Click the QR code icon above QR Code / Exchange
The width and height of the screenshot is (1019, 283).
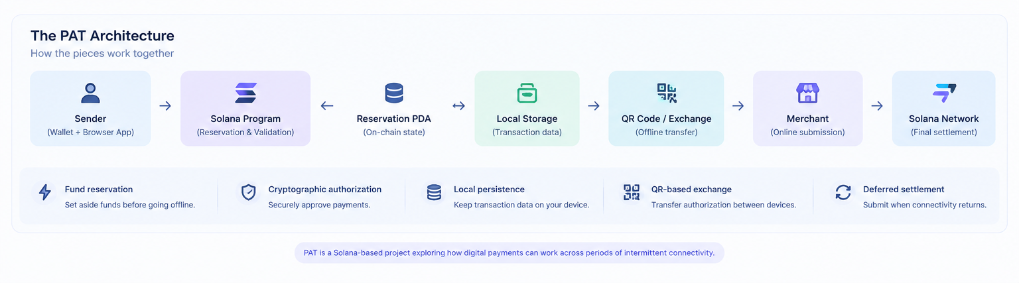pos(666,93)
